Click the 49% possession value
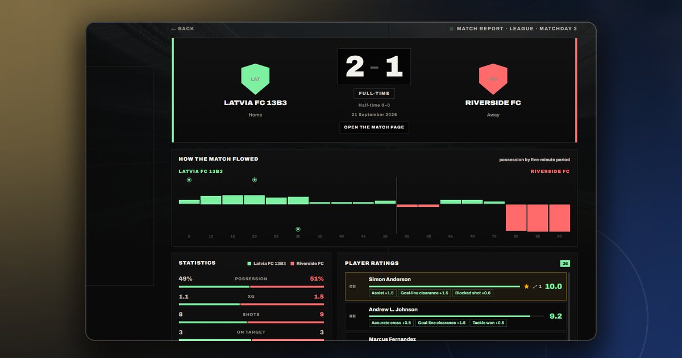Screen dimensions: 682x358 185,278
